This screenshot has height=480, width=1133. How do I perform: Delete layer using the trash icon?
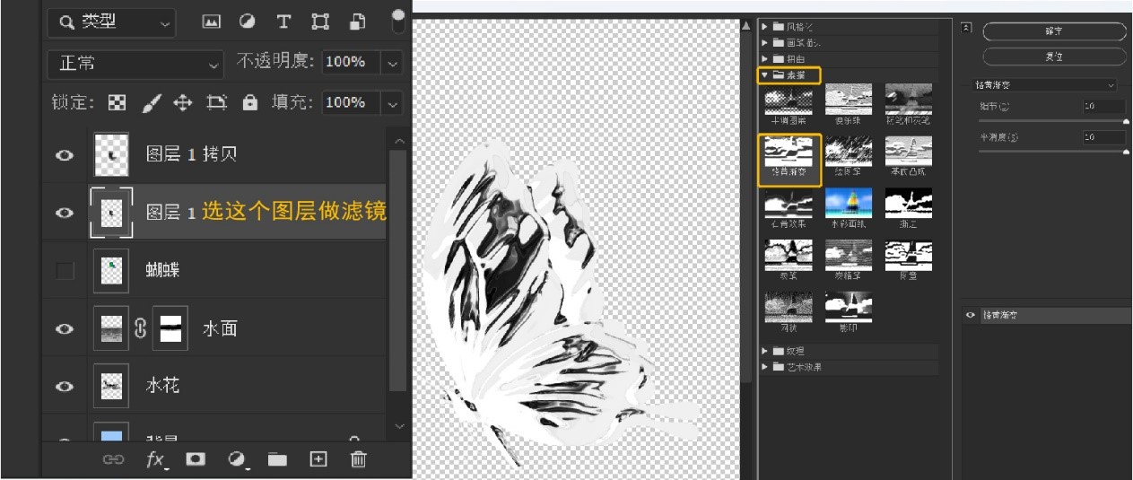tap(358, 459)
